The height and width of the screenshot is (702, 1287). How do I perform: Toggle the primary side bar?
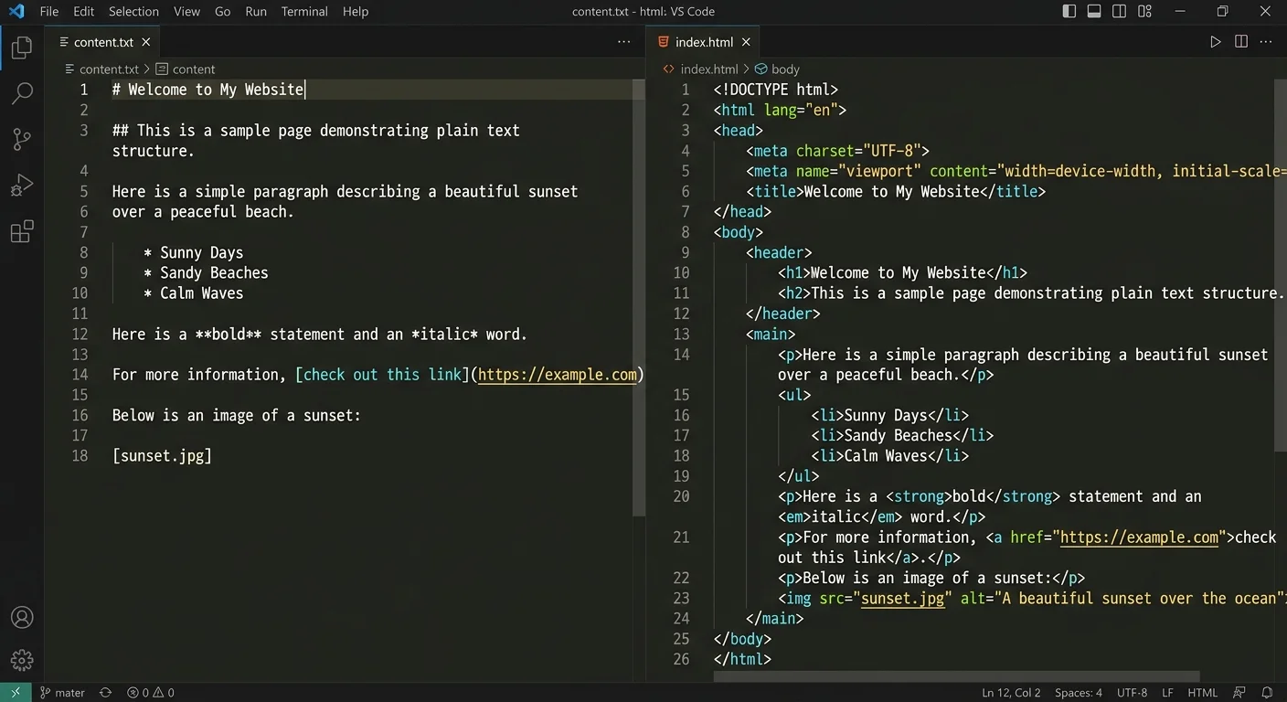tap(1069, 12)
